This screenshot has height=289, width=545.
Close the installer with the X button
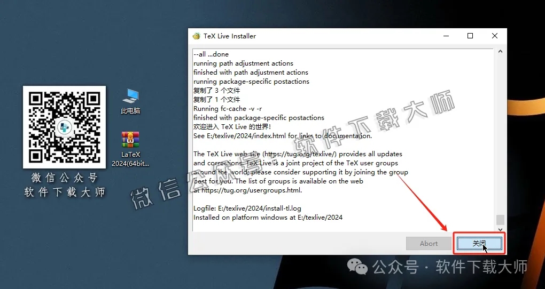tap(495, 36)
